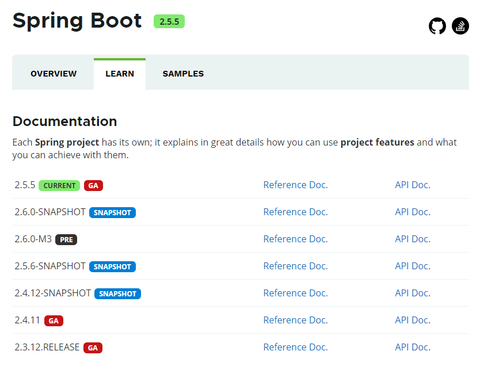Open Reference Doc. for 2.6.0-SNAPSHOT
The width and height of the screenshot is (480, 370).
tap(295, 212)
